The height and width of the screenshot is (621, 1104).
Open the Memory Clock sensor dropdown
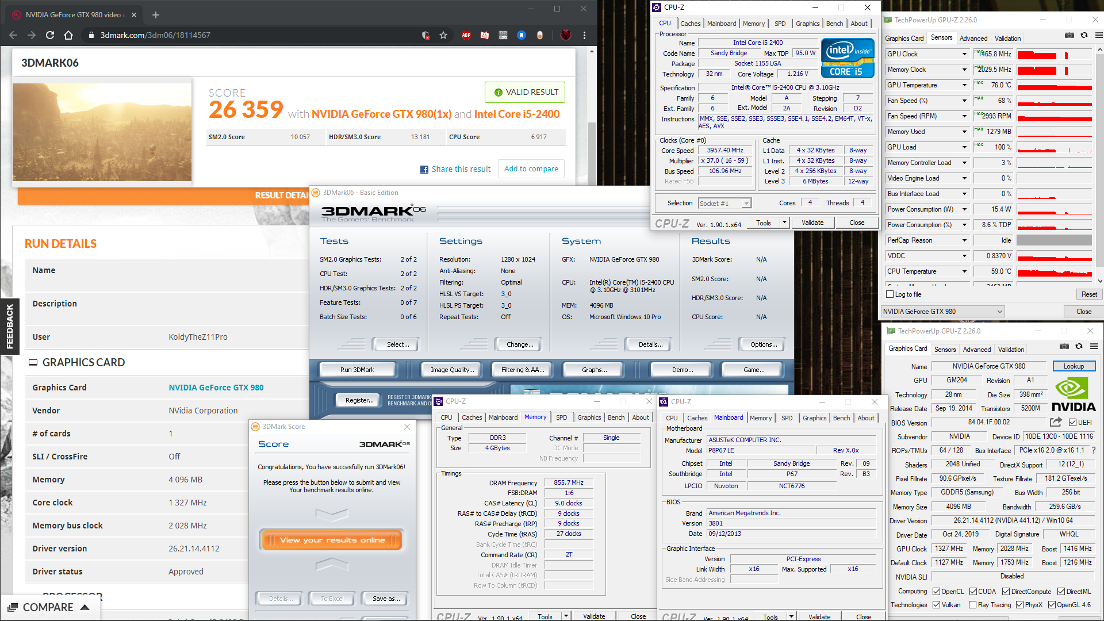point(964,70)
